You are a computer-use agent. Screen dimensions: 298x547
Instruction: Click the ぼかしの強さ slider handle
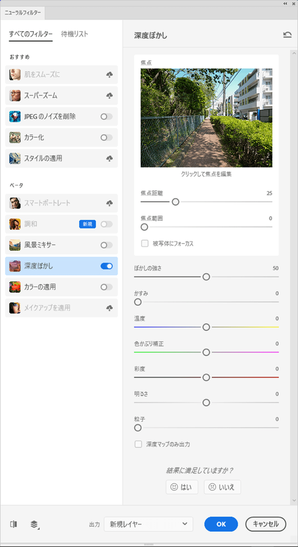[x=206, y=277]
